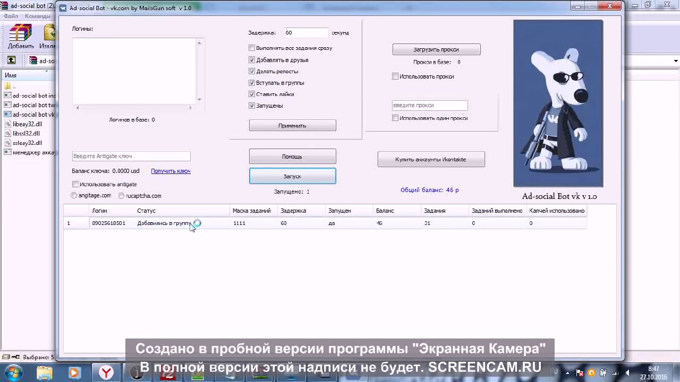Open the WinRAR 'Команды' menu
680x382 pixels.
pos(37,16)
